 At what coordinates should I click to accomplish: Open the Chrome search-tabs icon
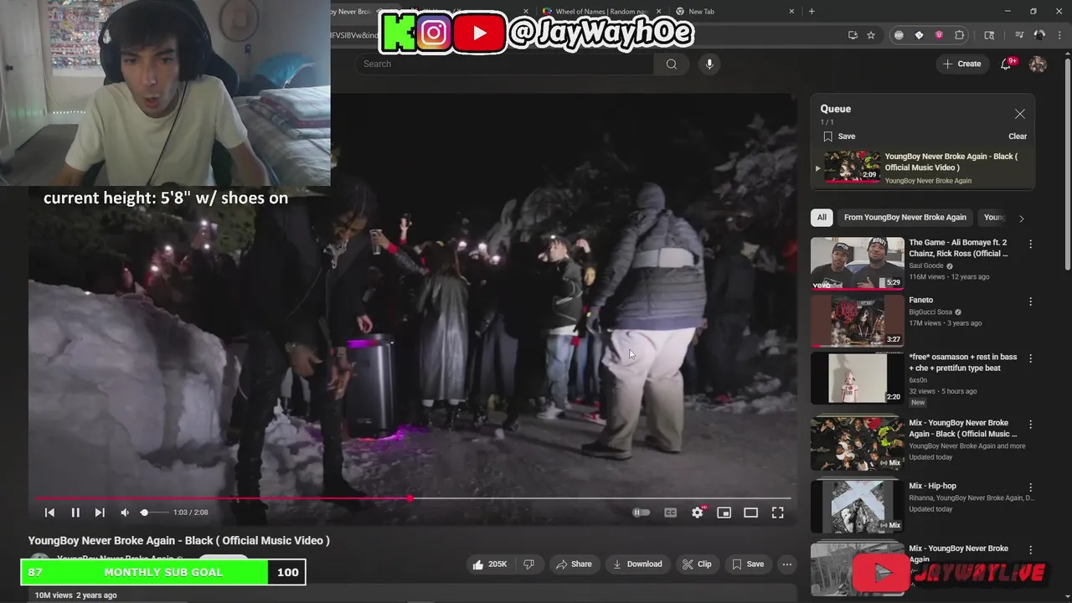coord(989,35)
